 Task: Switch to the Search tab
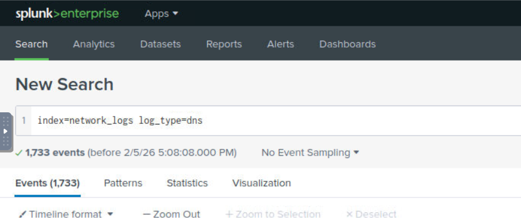point(31,45)
